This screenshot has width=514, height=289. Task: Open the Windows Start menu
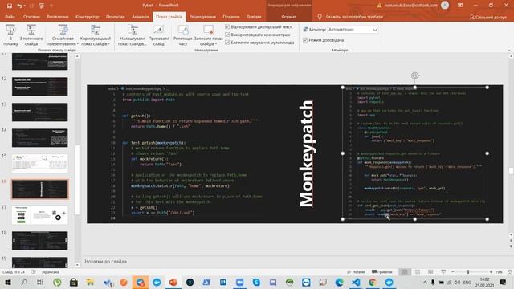coord(8,282)
